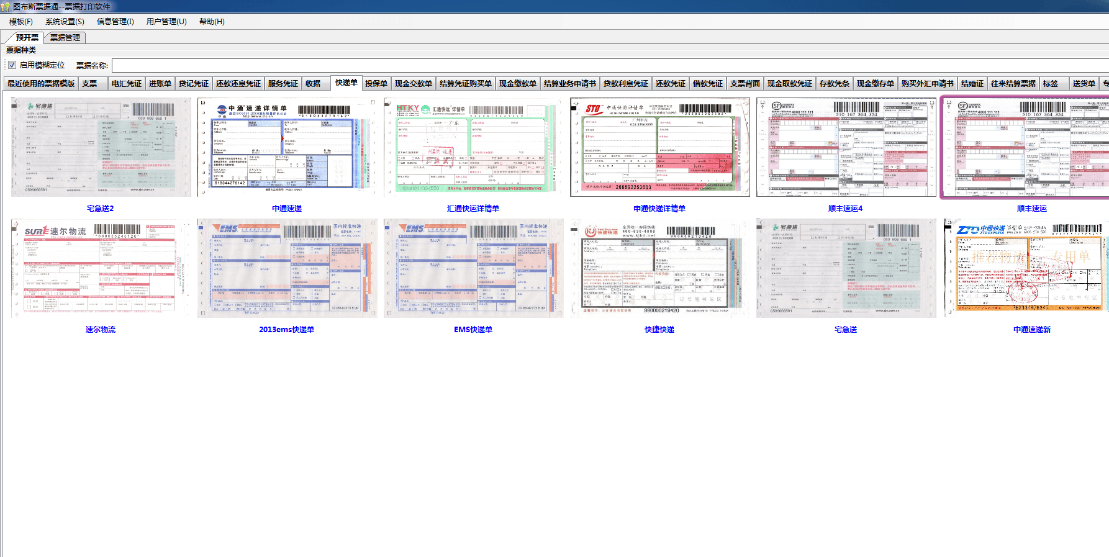The width and height of the screenshot is (1109, 557).
Task: Click the app icon in title bar
Action: point(6,6)
